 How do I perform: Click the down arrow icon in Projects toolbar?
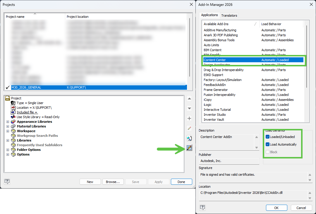coord(189,108)
